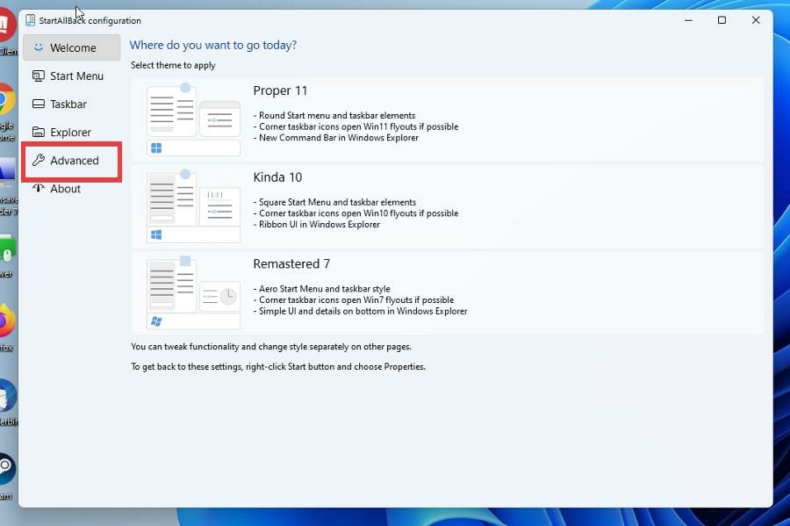Click the Firefox desktop icon
The height and width of the screenshot is (526, 790).
(6, 323)
